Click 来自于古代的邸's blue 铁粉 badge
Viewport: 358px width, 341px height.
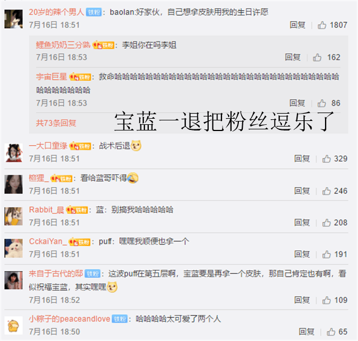point(92,274)
